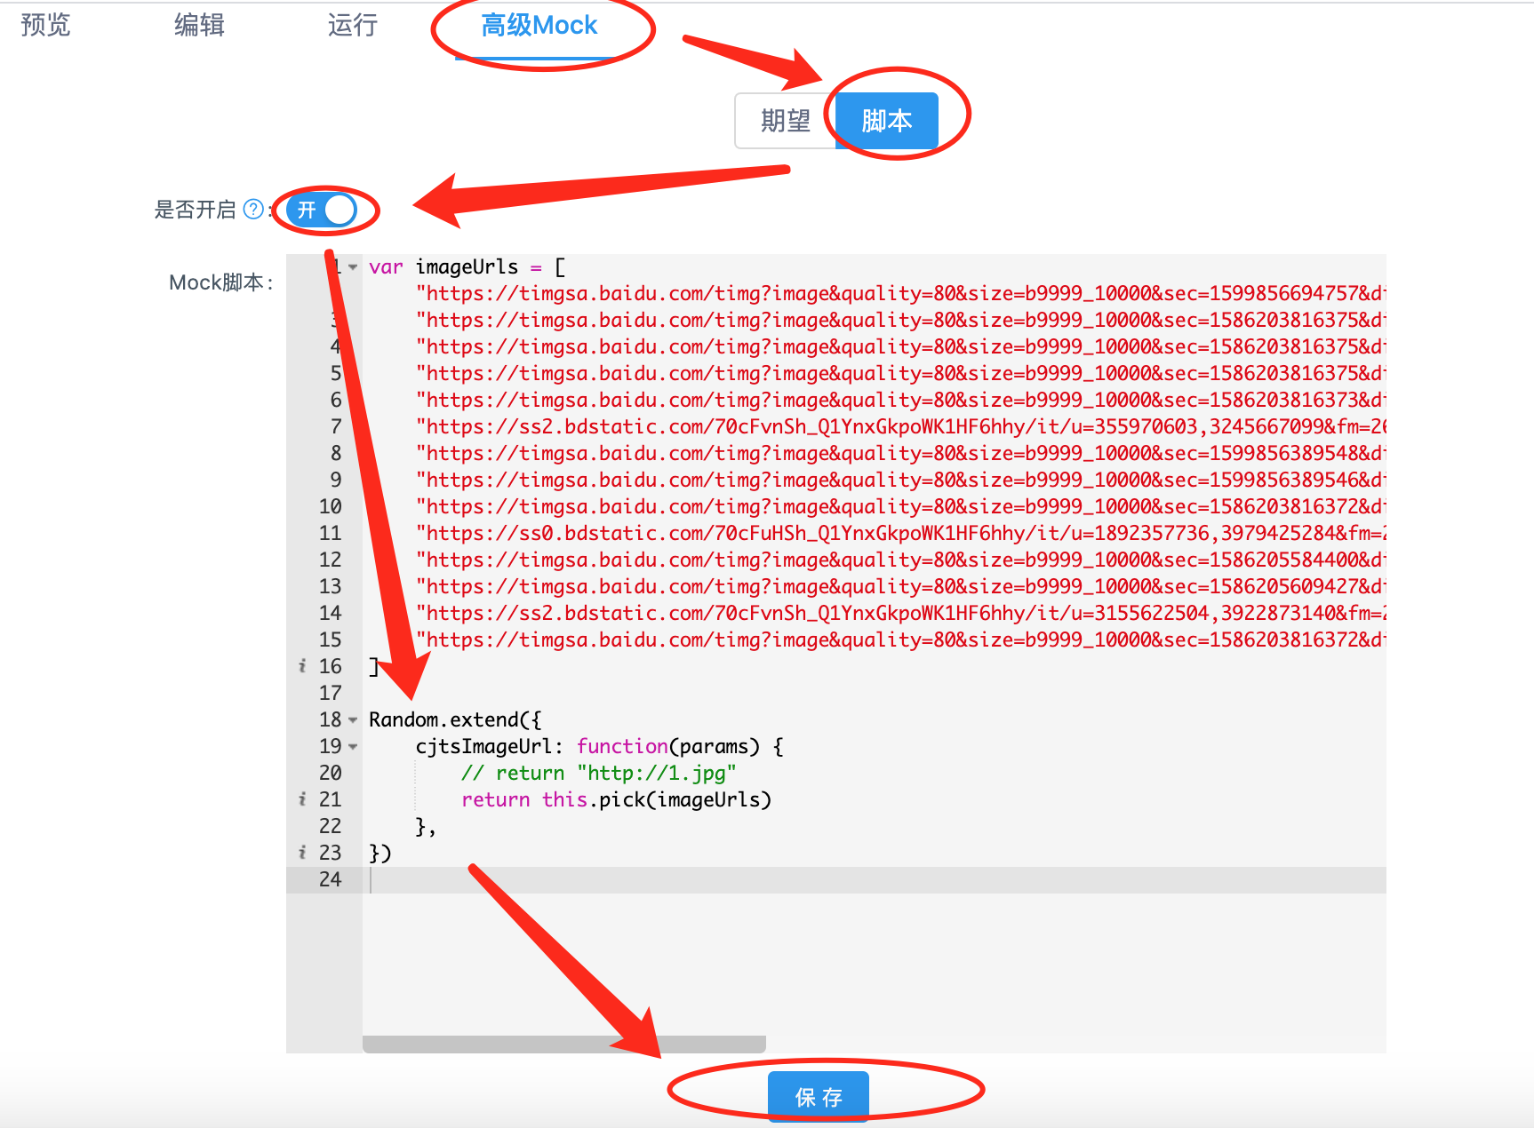The image size is (1534, 1128).
Task: Click the timg URL with sec=1599856389548 on line 8
Action: point(900,454)
